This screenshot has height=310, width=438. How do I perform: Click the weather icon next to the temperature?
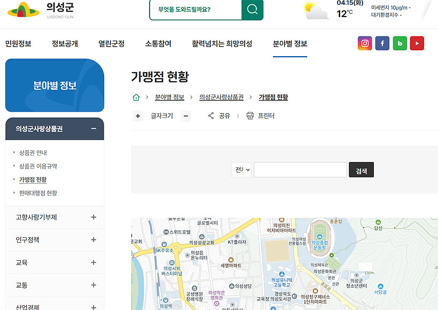click(315, 10)
